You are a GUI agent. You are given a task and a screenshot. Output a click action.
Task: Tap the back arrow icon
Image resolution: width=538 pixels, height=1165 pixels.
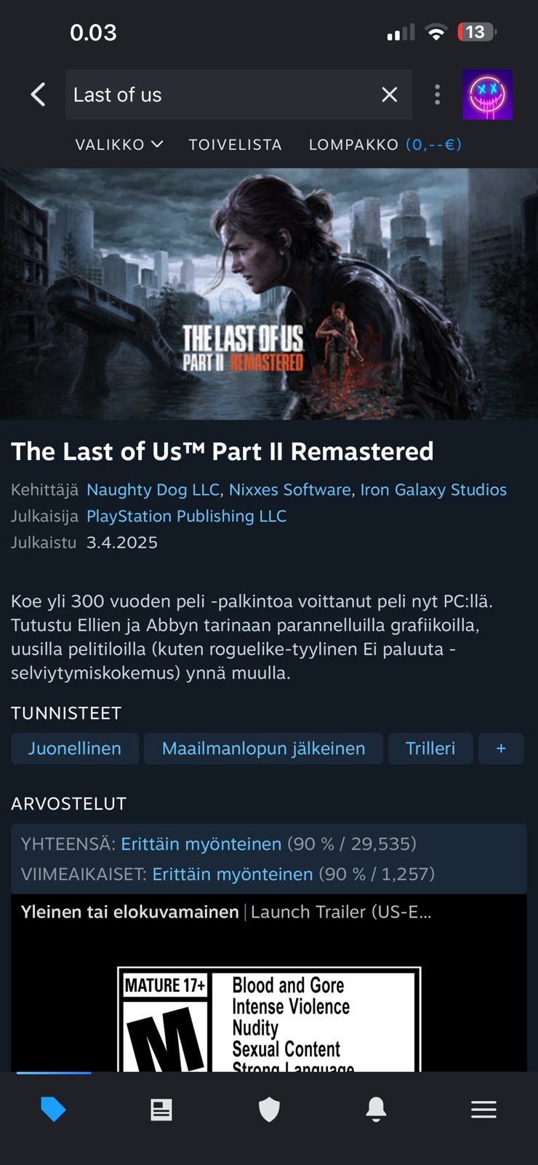[x=39, y=95]
